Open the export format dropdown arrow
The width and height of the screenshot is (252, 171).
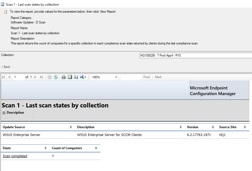pyautogui.click(x=85, y=77)
